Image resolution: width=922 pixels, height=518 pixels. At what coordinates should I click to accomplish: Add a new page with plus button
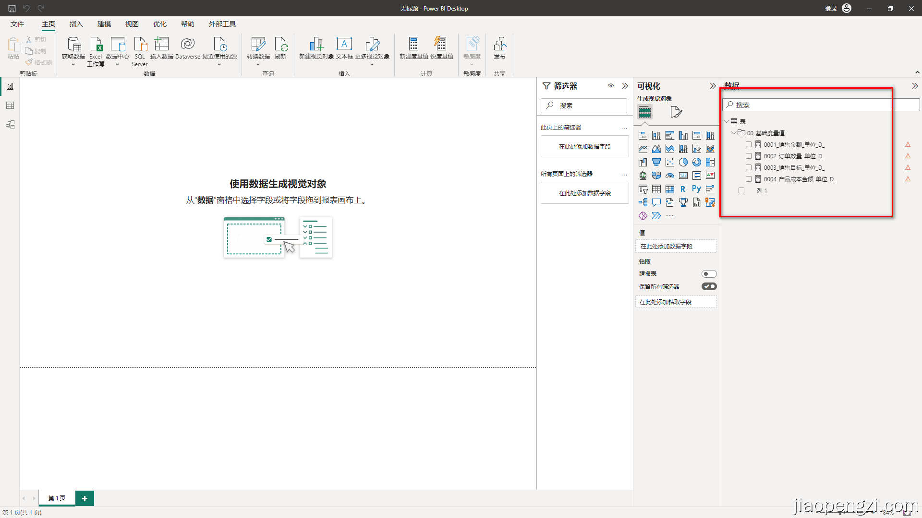pos(85,498)
